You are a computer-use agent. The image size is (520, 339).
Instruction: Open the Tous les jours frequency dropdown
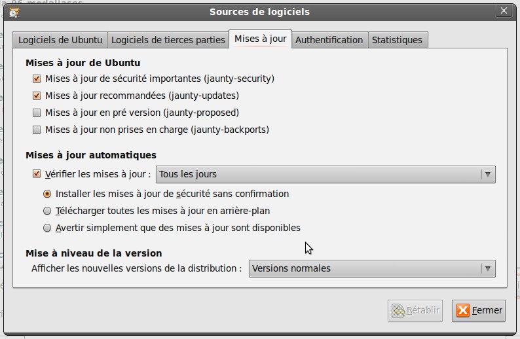pos(325,174)
